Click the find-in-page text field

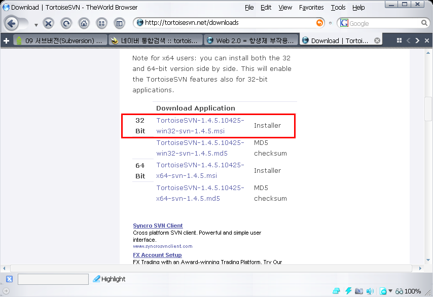pos(53,279)
